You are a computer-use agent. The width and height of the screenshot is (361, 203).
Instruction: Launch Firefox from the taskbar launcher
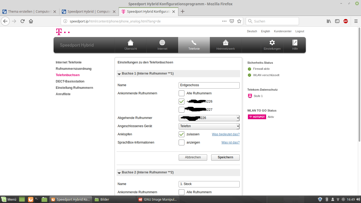[x=31, y=199]
